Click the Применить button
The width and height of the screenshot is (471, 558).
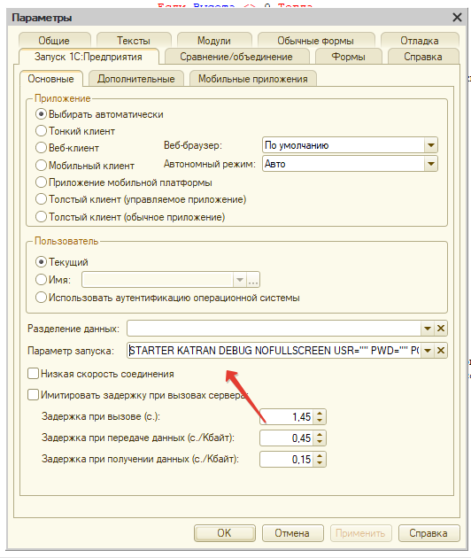click(360, 533)
